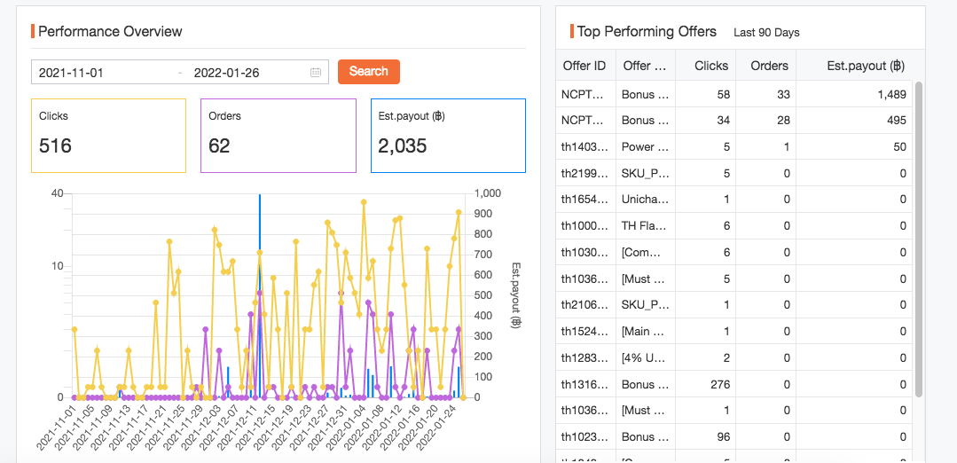Image resolution: width=957 pixels, height=463 pixels.
Task: Click the start date field 2021-11-01
Action: (102, 73)
